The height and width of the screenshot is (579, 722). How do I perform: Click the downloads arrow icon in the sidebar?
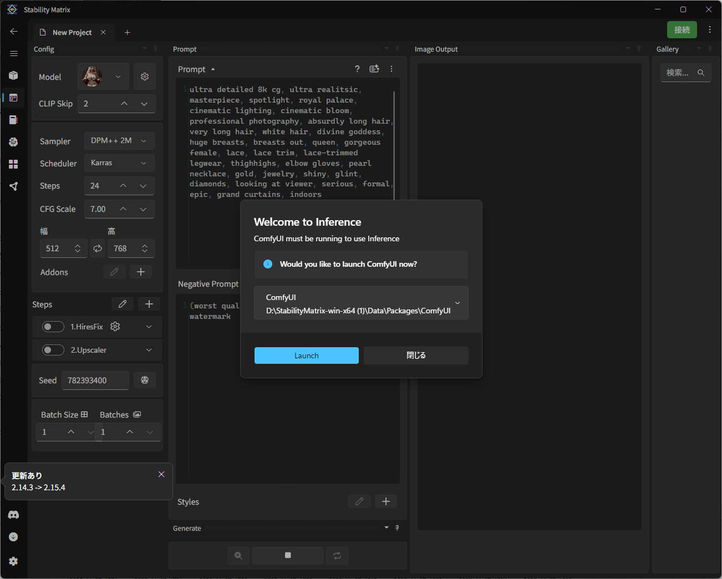(x=13, y=537)
